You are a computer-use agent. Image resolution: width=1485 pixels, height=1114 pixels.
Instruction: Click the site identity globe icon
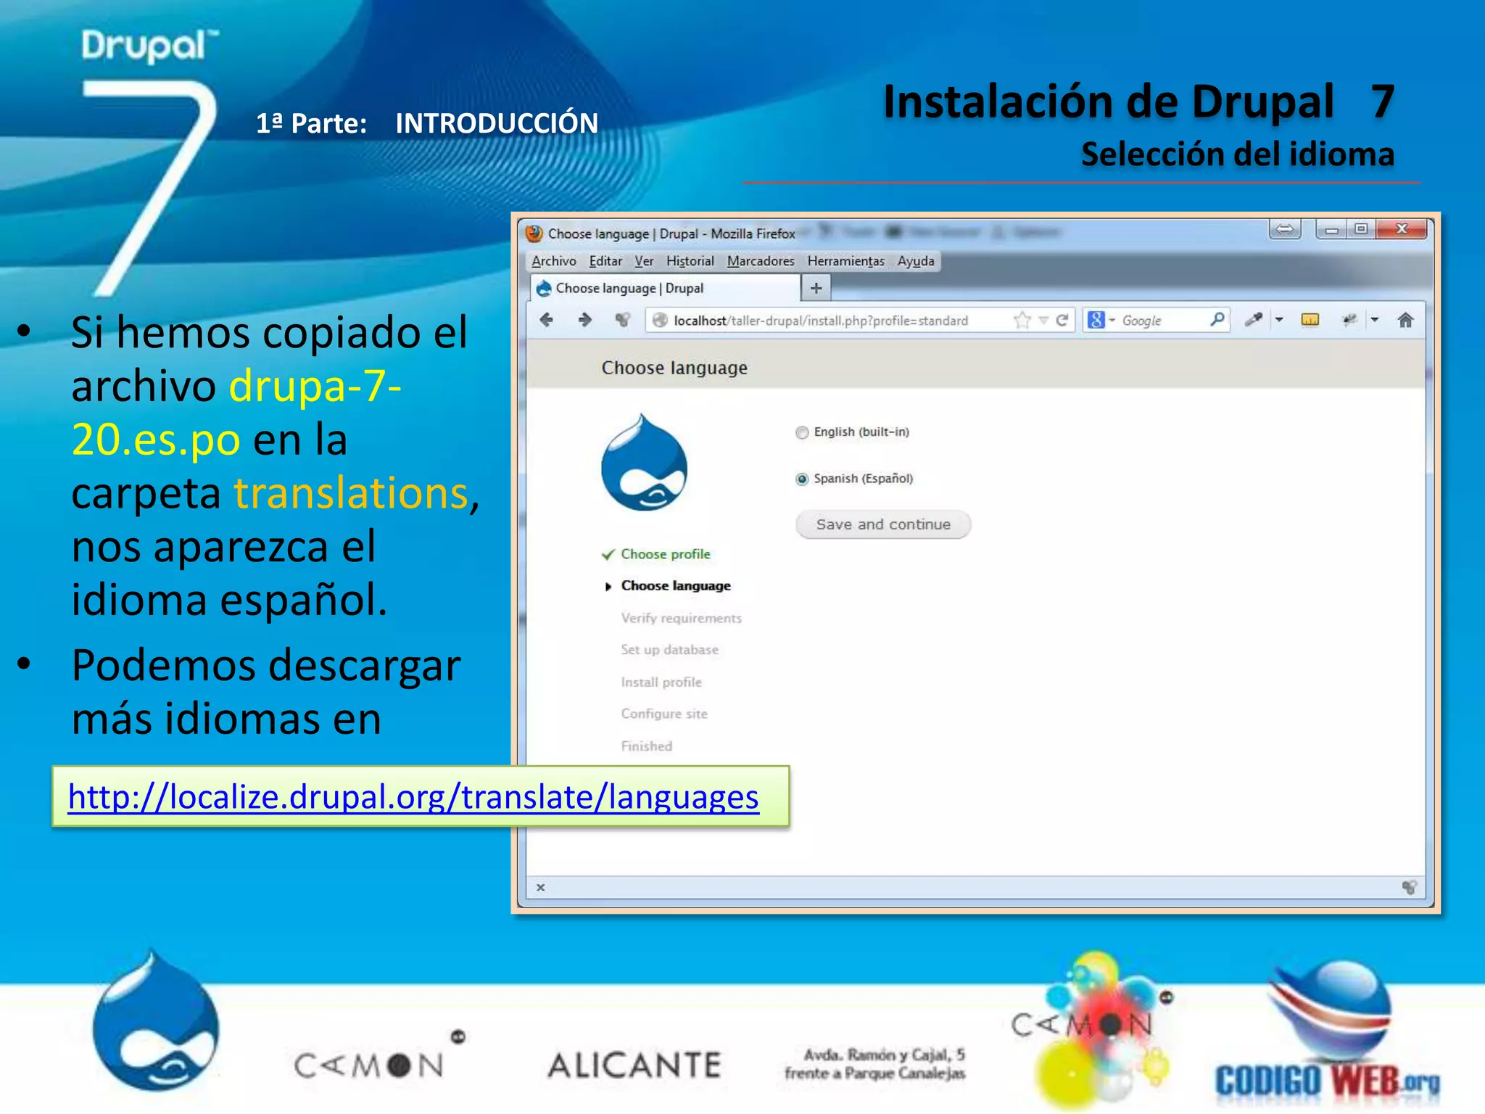[659, 320]
